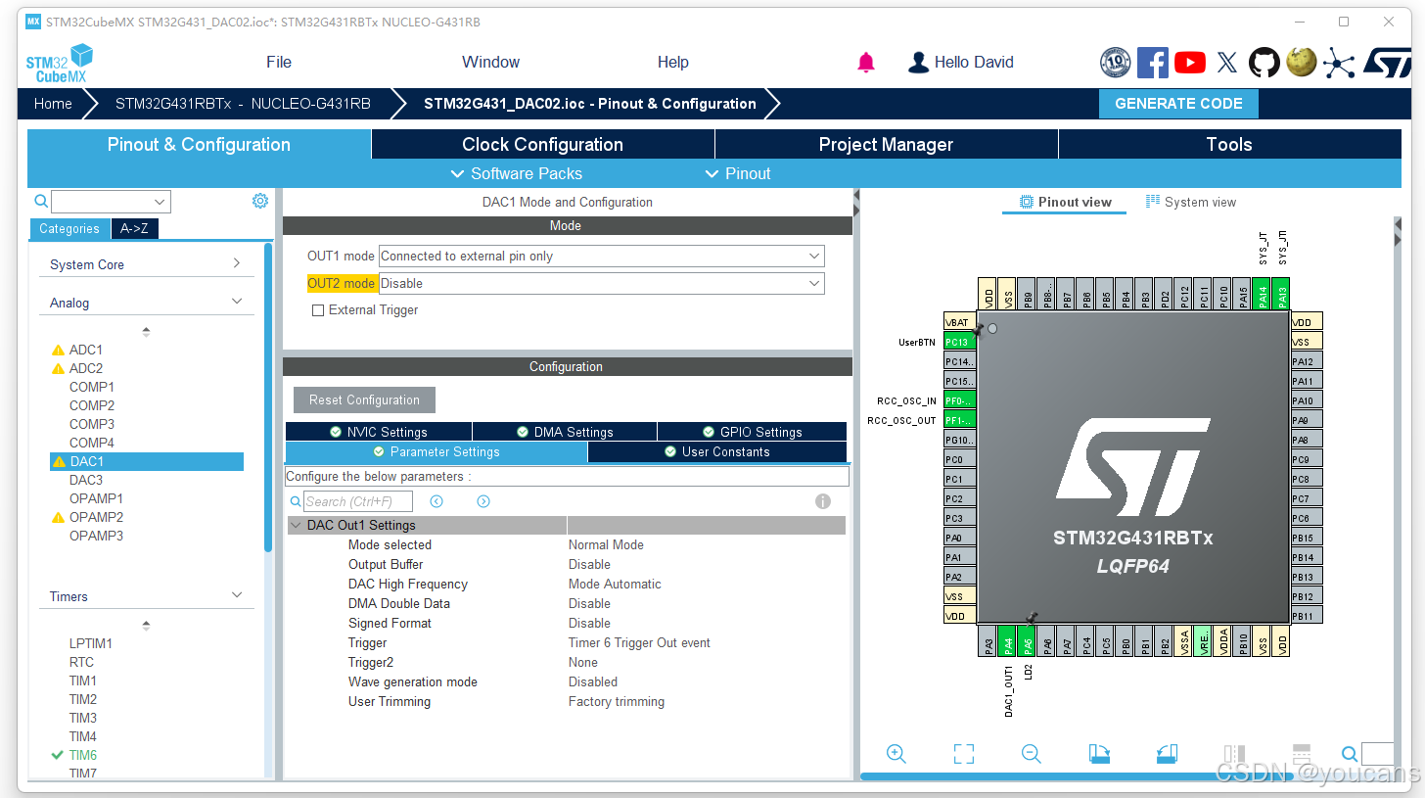Image resolution: width=1425 pixels, height=798 pixels.
Task: Expand the Pinout dropdown menu
Action: pos(738,173)
